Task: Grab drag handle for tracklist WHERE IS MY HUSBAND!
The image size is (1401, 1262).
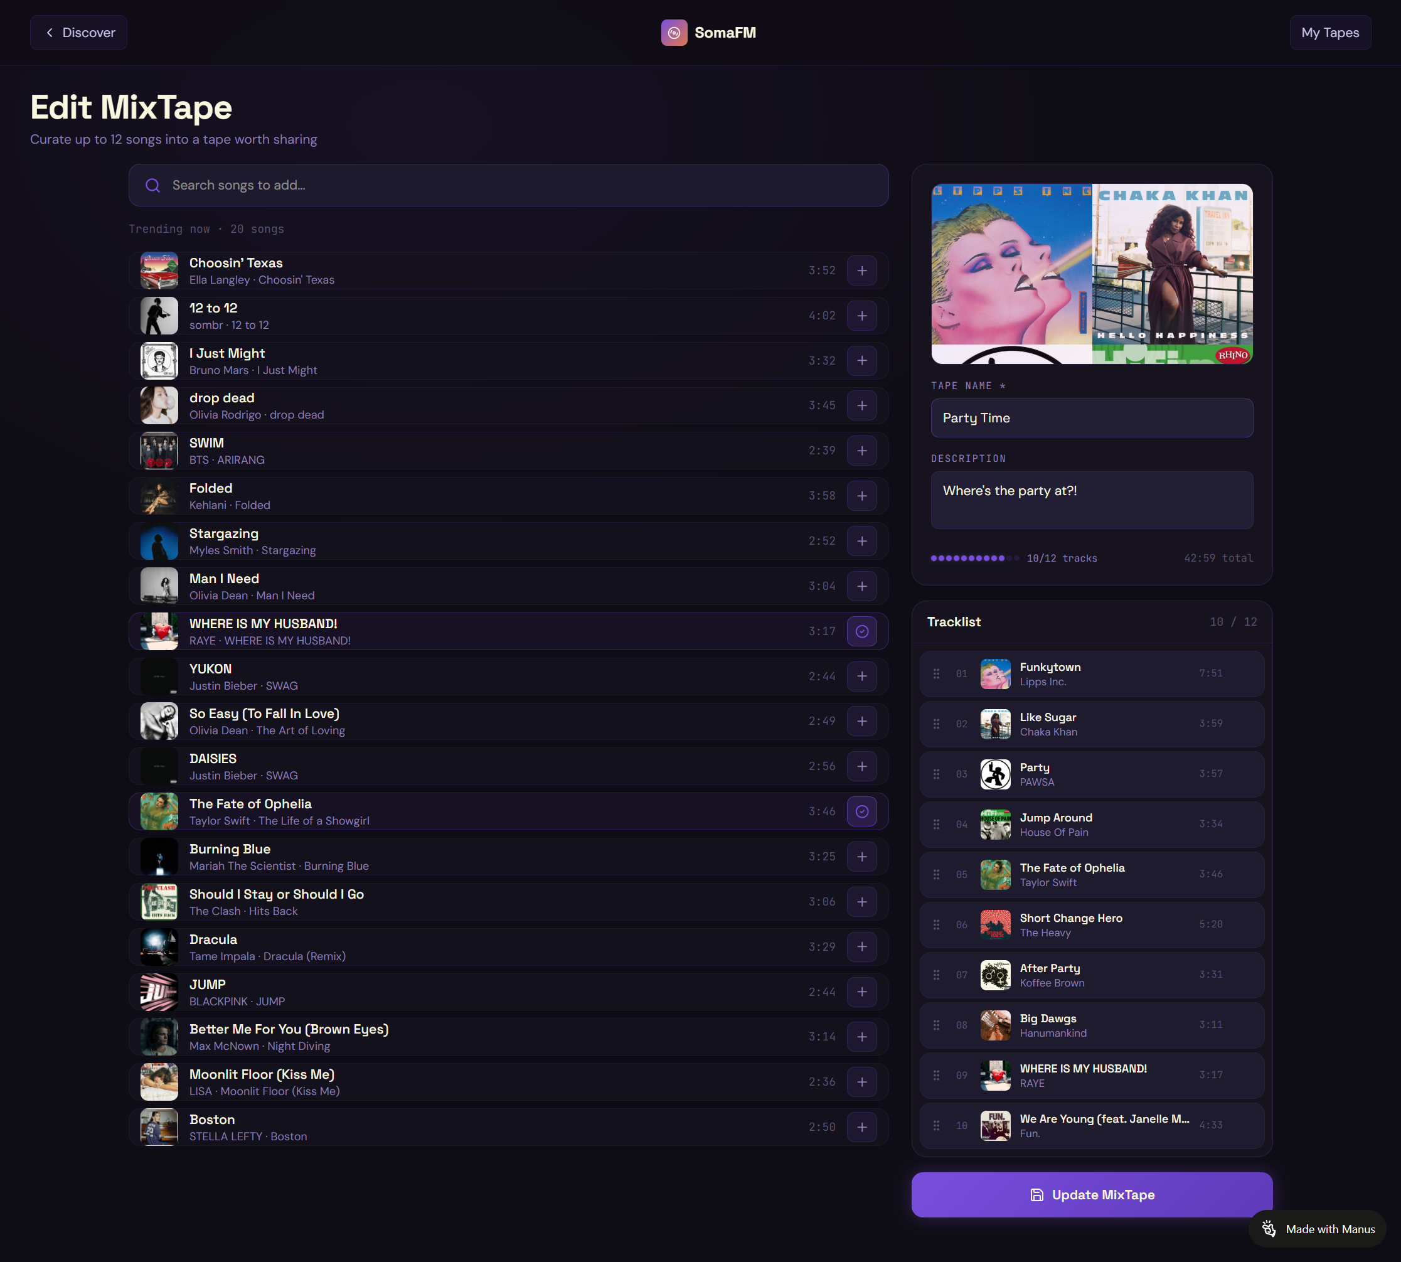Action: pos(937,1076)
